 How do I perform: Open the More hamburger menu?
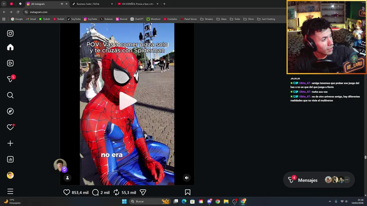[10, 191]
